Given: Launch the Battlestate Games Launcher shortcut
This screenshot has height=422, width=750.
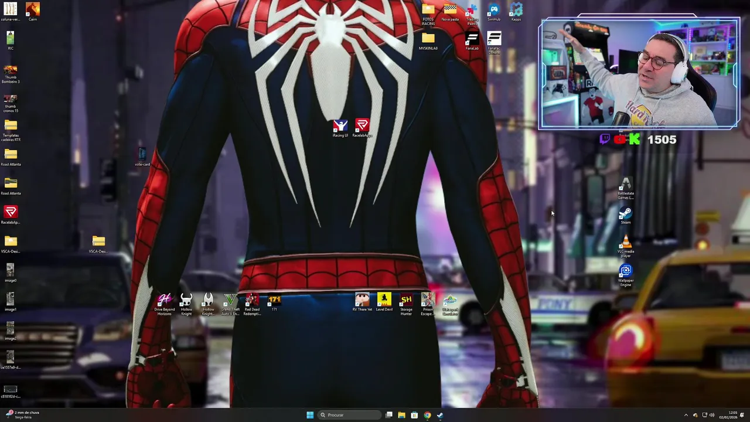Looking at the screenshot, I should click(x=626, y=189).
